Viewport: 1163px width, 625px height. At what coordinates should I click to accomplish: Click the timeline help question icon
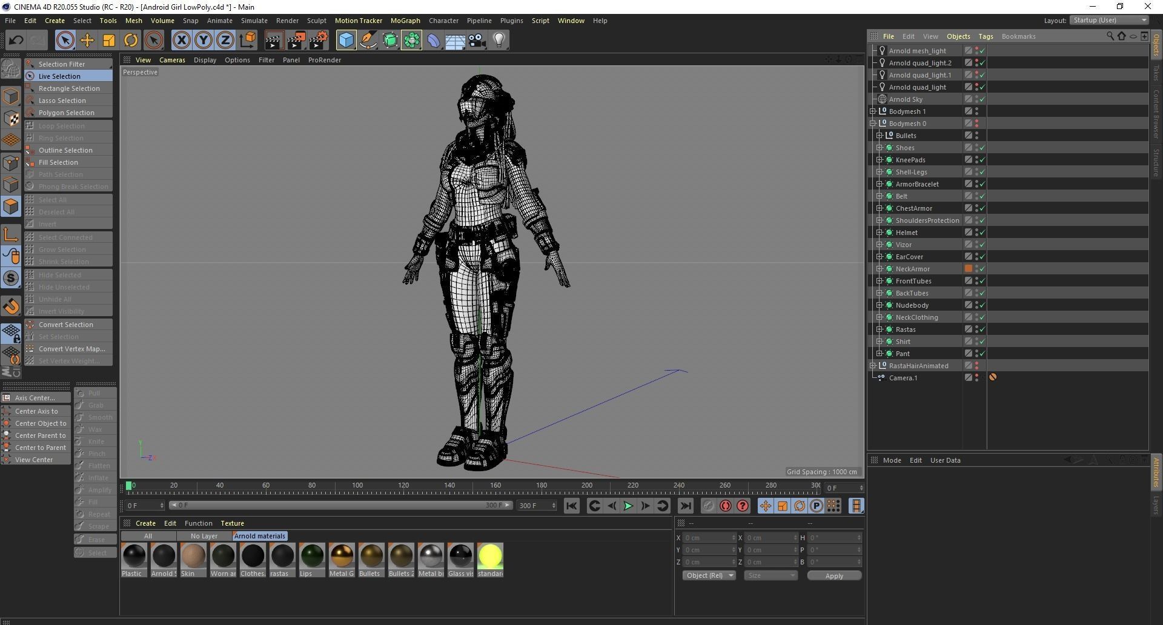click(x=742, y=506)
